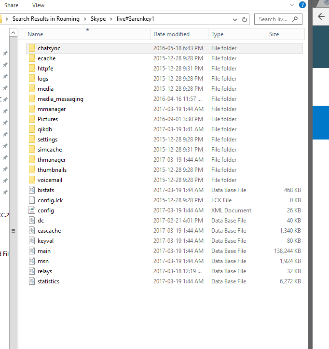Select the simcache folder icon
Image resolution: width=329 pixels, height=349 pixels.
point(32,149)
